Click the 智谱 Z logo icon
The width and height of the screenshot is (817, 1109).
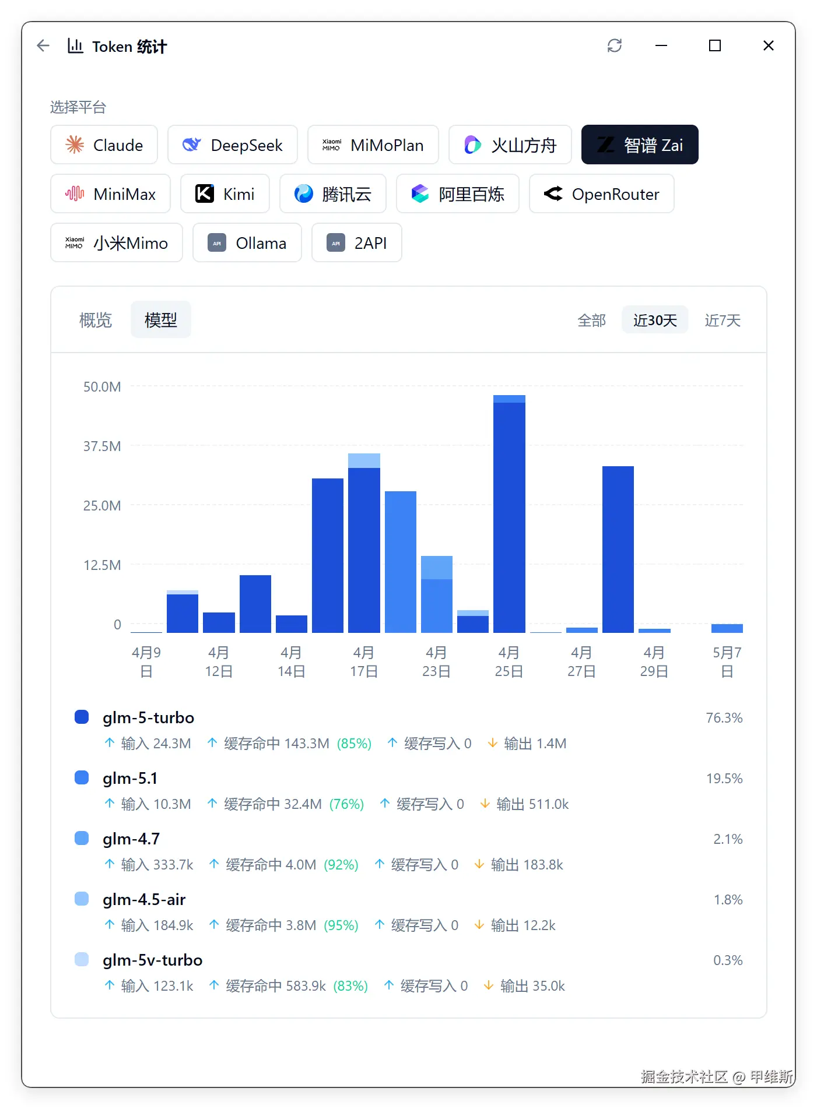pos(606,145)
